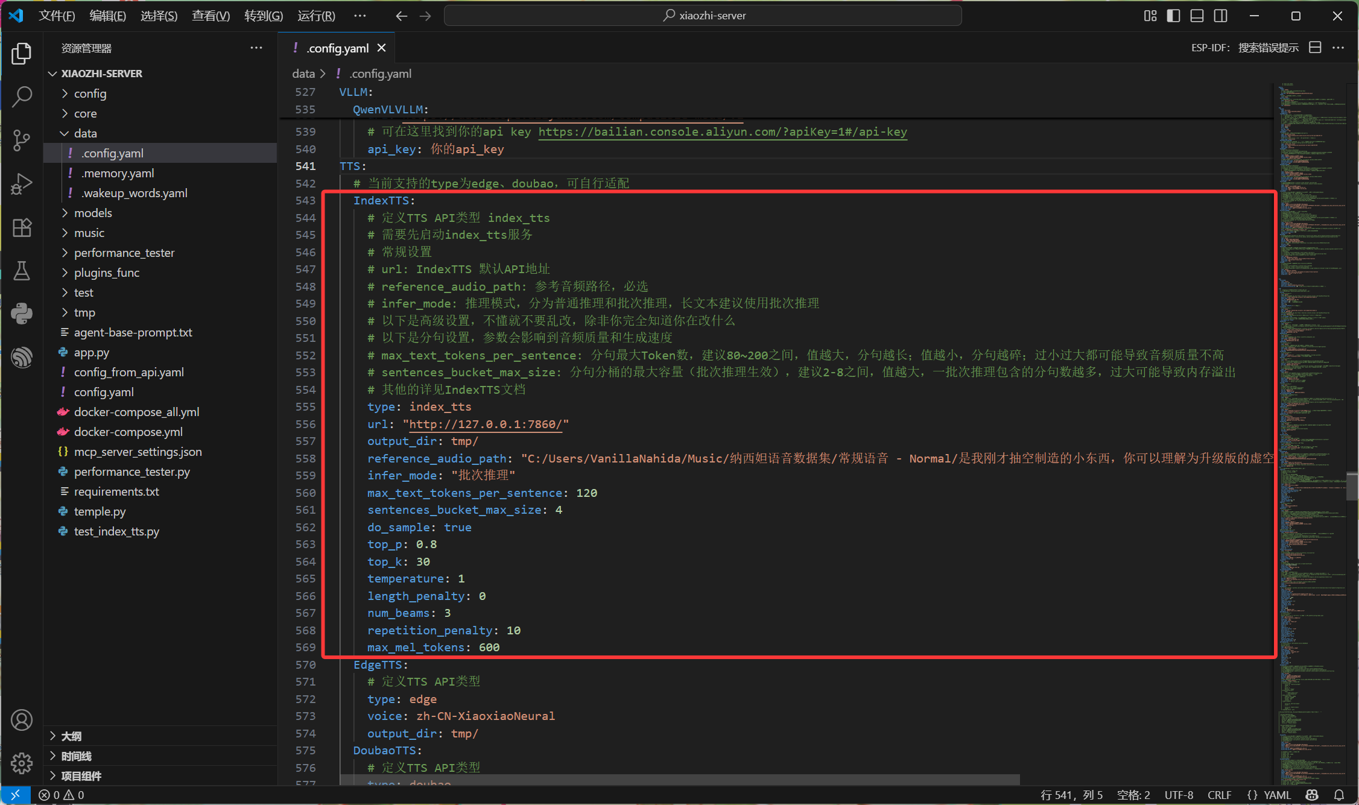Screen dimensions: 1359x805
Task: Open the ESP-IDF explorer icon
Action: (x=22, y=357)
